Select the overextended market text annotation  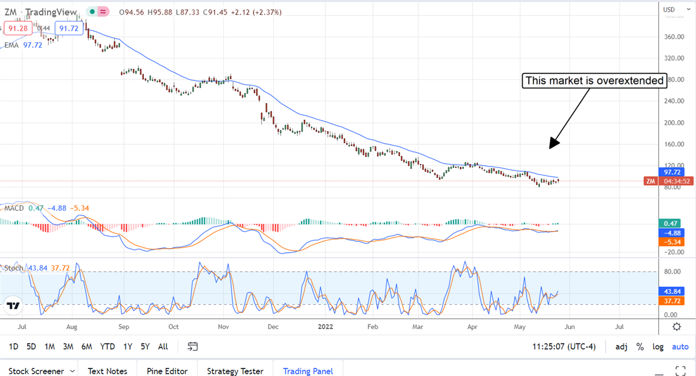point(593,81)
